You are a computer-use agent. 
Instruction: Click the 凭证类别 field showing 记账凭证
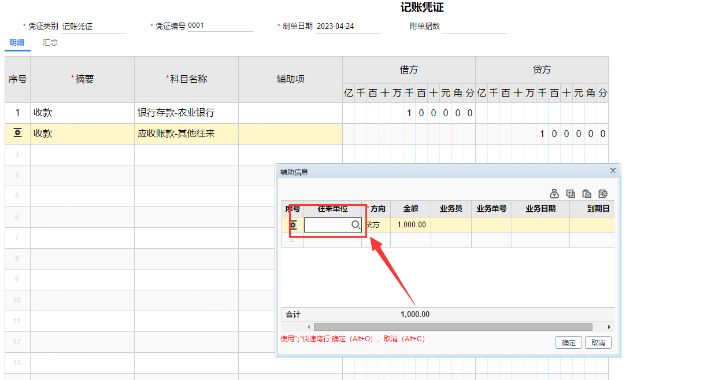coord(93,27)
